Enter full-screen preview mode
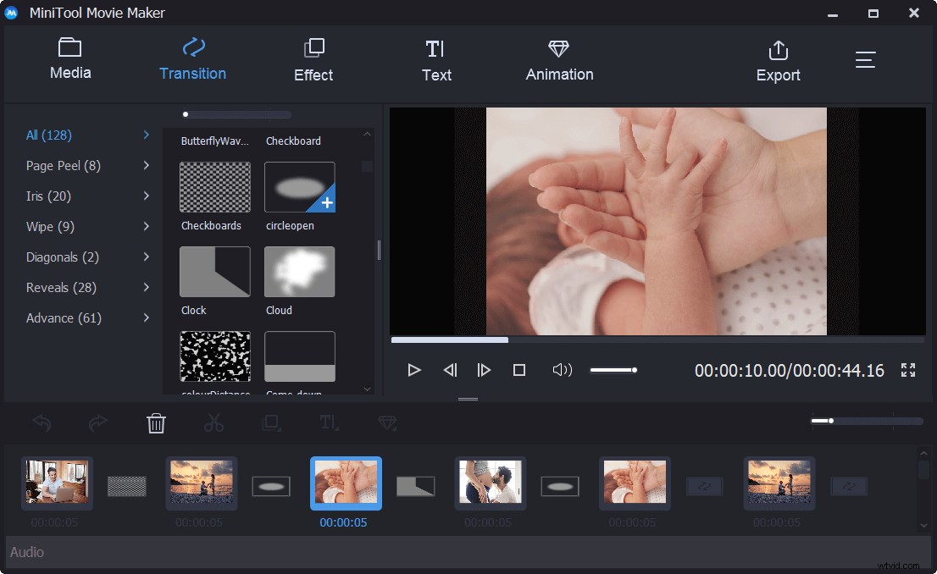Image resolution: width=937 pixels, height=574 pixels. click(907, 369)
